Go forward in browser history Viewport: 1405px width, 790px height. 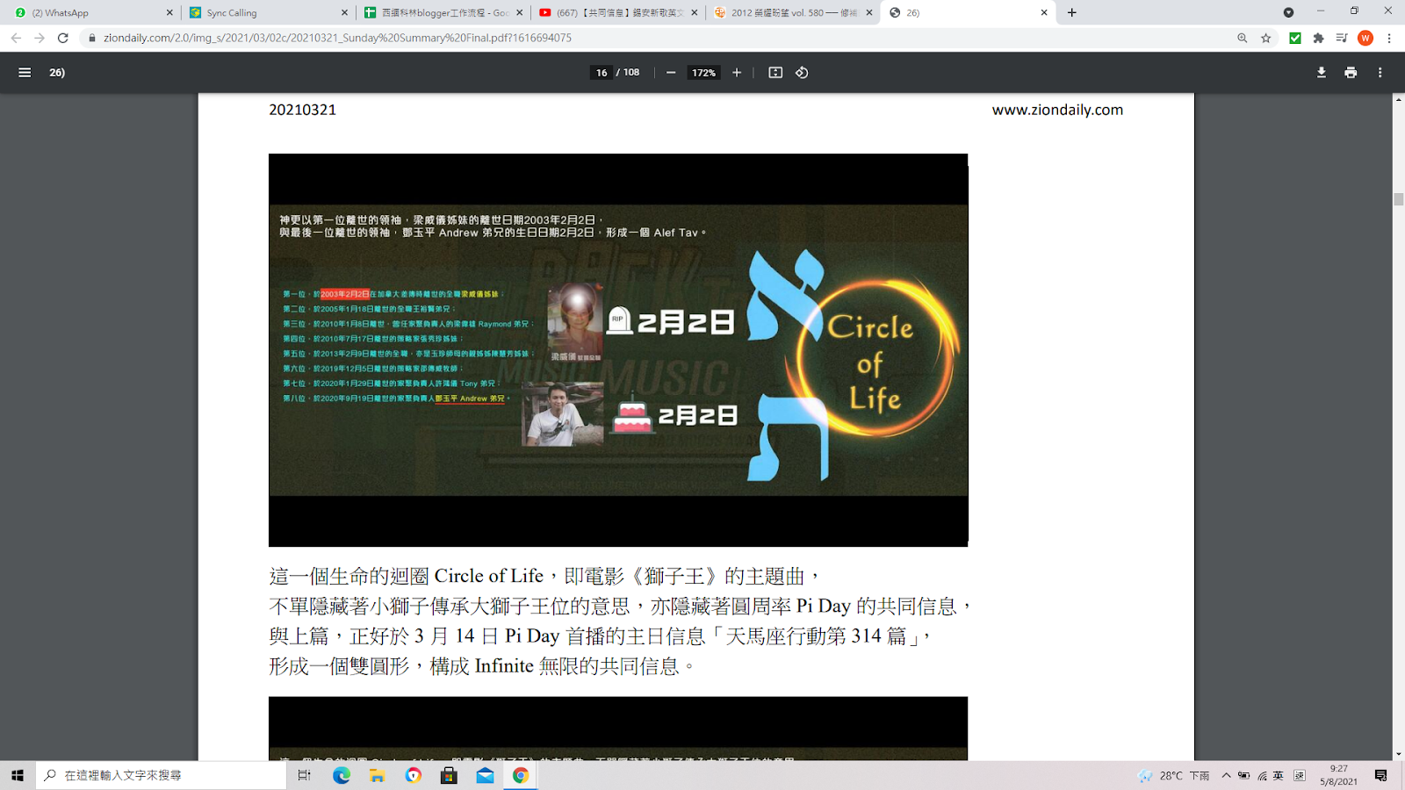pyautogui.click(x=40, y=38)
